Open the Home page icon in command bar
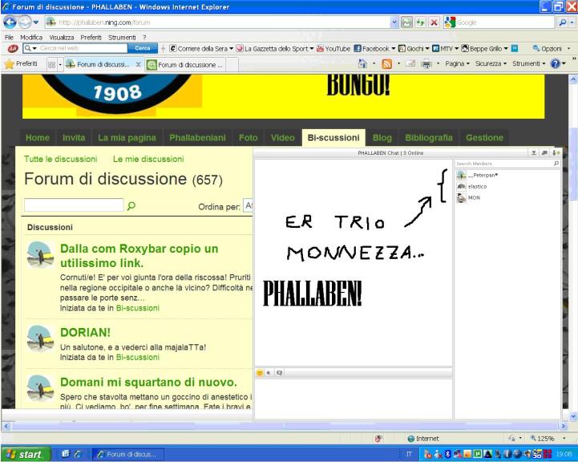This screenshot has width=578, height=462. [363, 64]
